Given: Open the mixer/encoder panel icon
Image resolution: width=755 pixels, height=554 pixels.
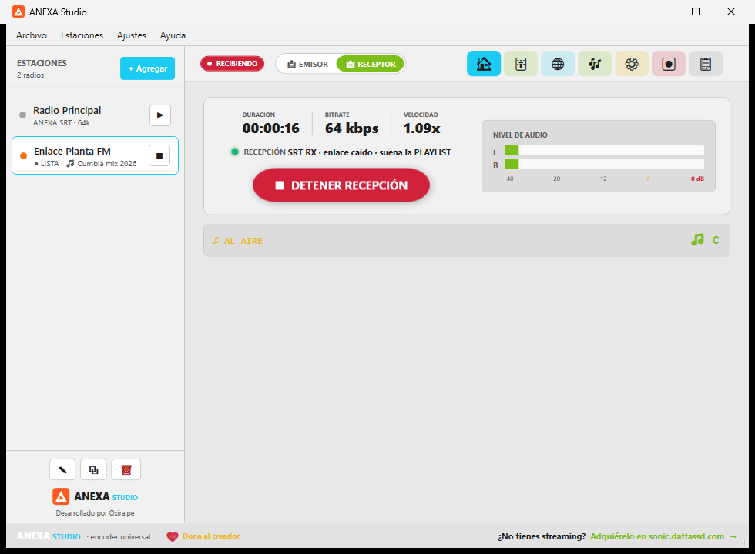Looking at the screenshot, I should coord(521,63).
